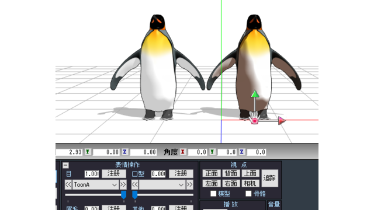374x210 pixels.
Task: Click the red X angle axis icon
Action: point(183,152)
